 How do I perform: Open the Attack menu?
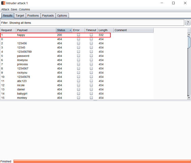5,9
